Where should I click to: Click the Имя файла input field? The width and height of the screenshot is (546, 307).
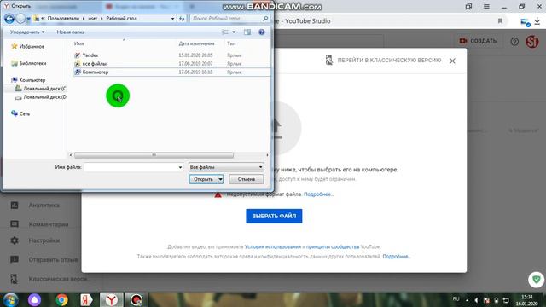click(131, 167)
